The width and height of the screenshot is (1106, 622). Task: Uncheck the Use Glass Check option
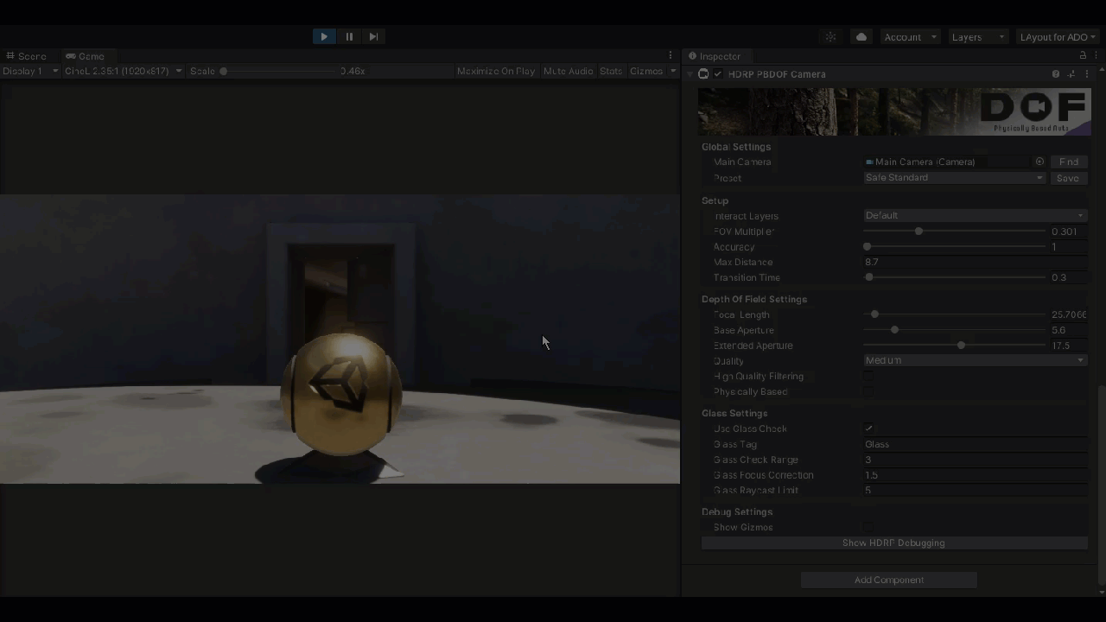(x=869, y=428)
